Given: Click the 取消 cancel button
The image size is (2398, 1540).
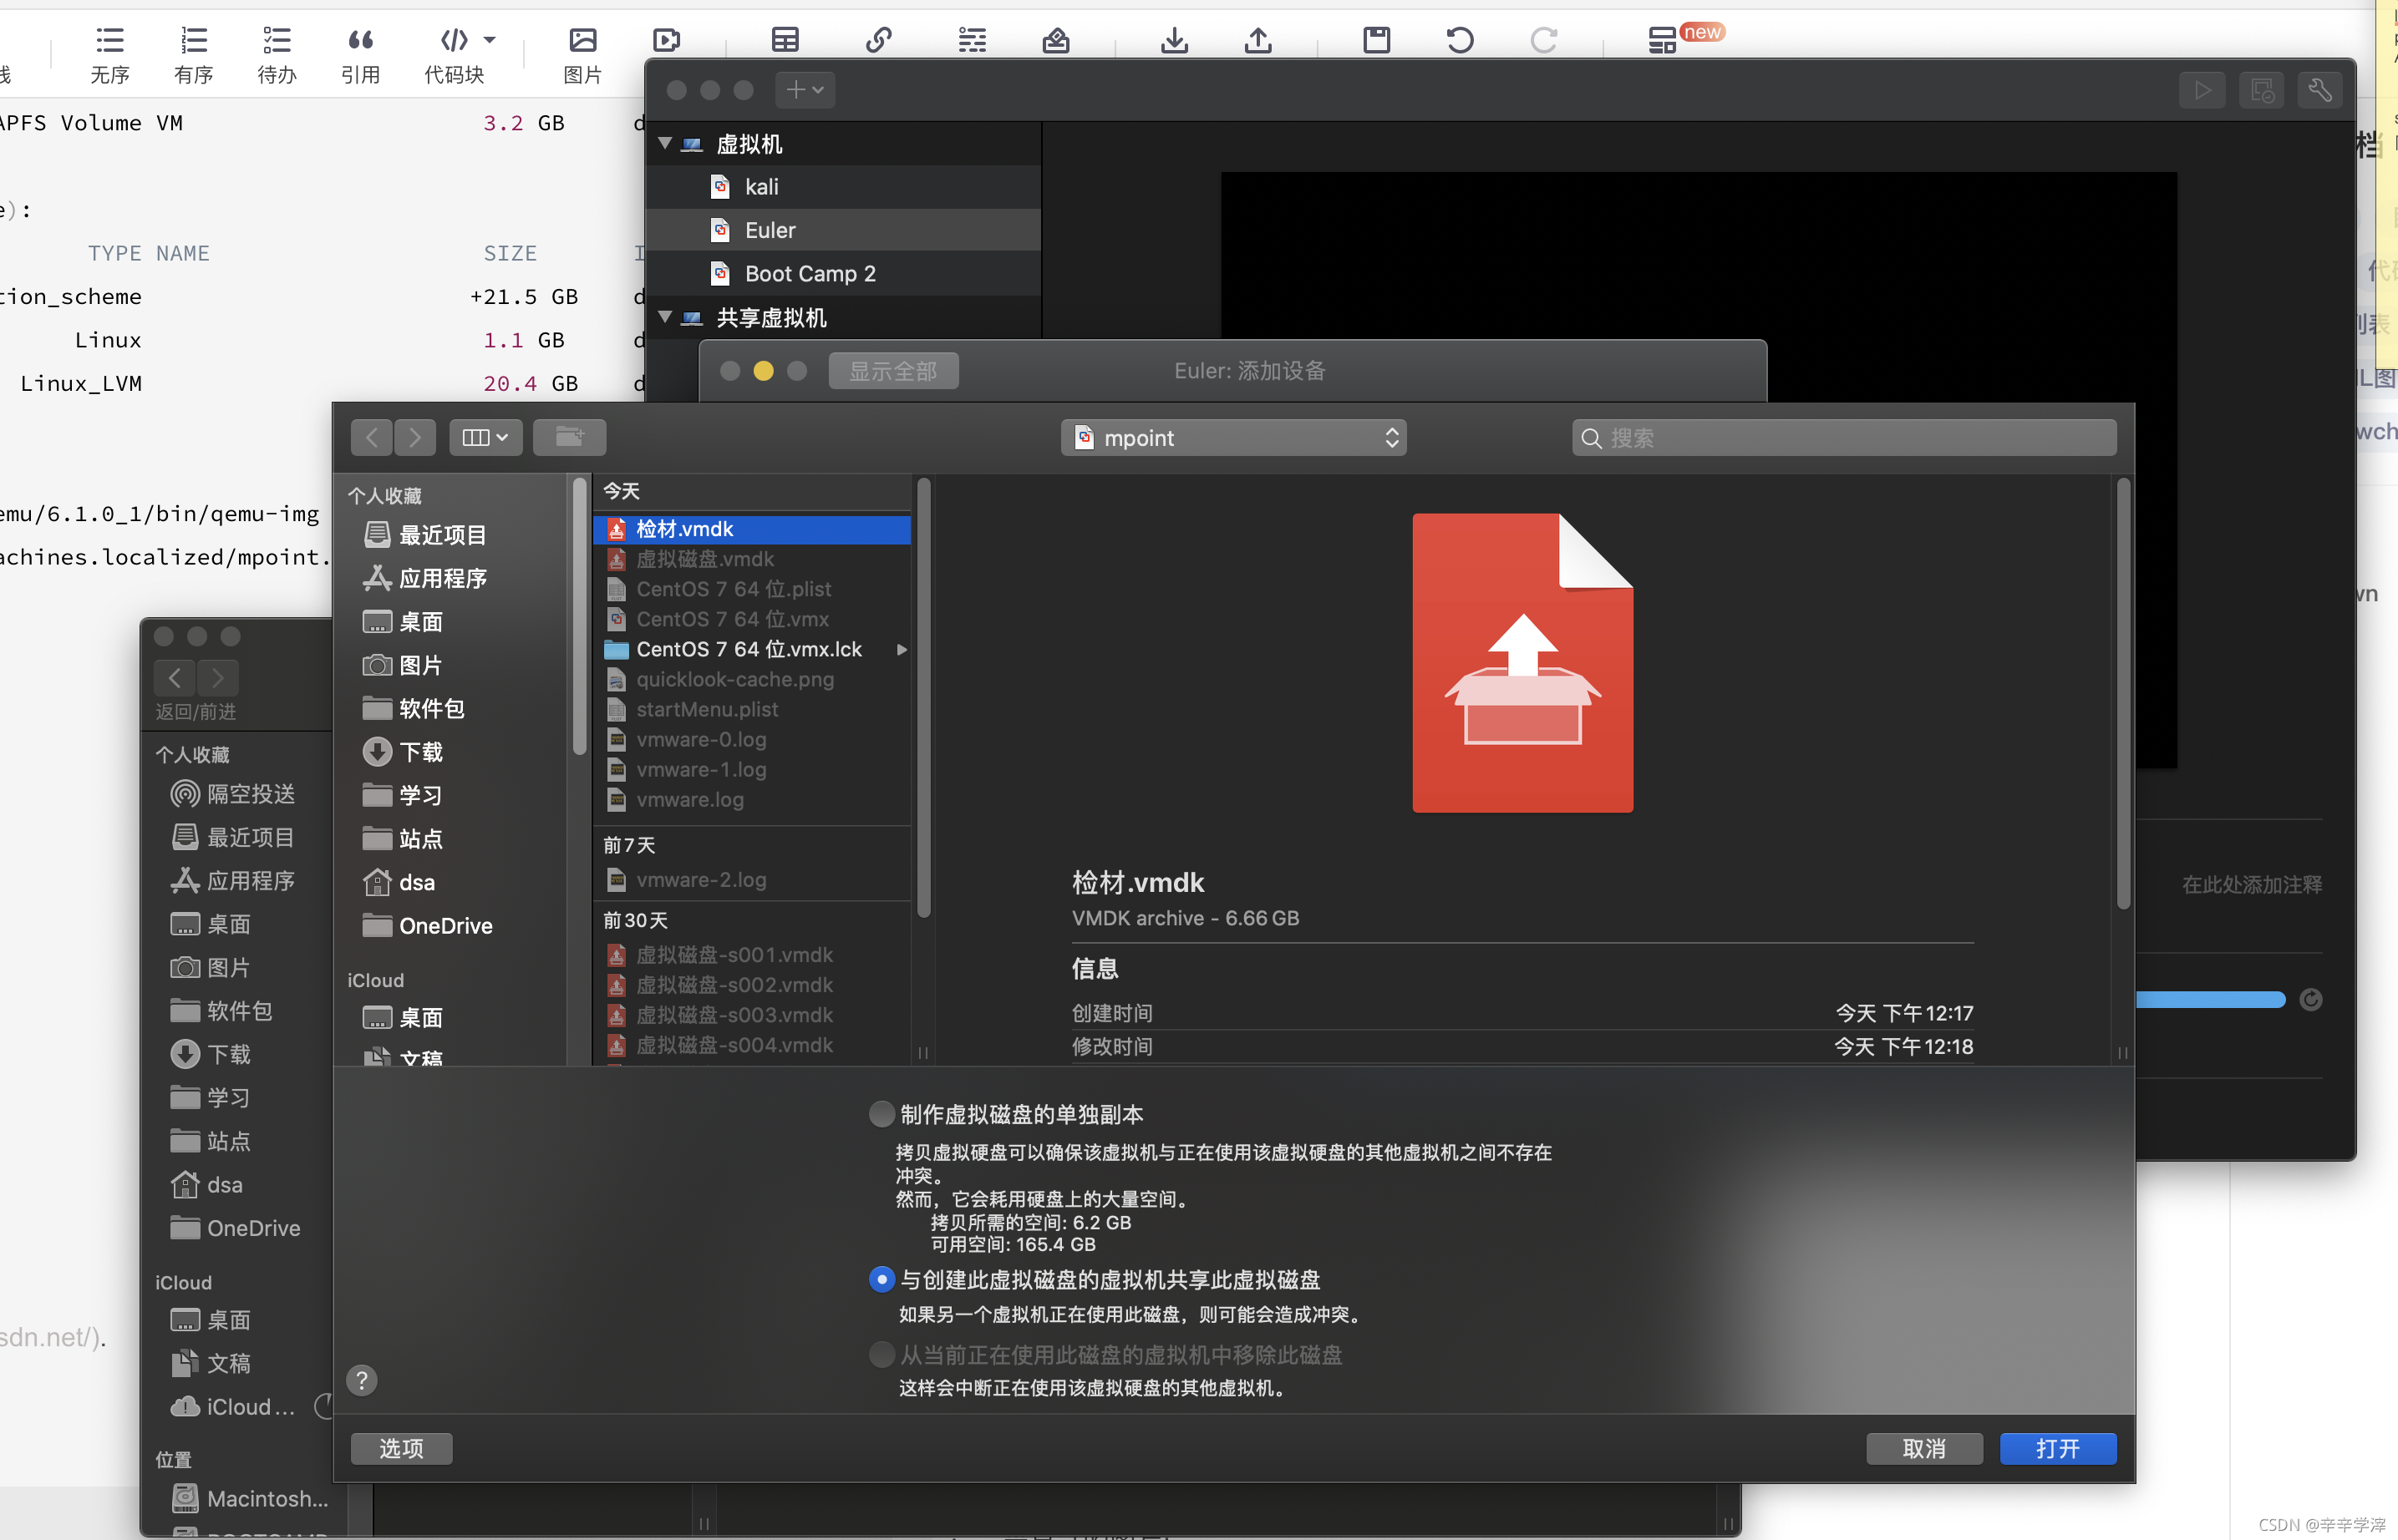Looking at the screenshot, I should pos(1923,1448).
